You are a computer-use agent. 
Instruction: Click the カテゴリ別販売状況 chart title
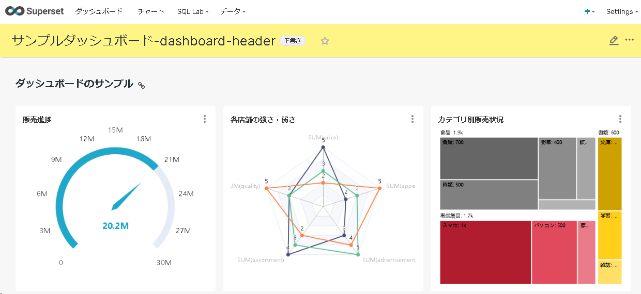pyautogui.click(x=471, y=120)
